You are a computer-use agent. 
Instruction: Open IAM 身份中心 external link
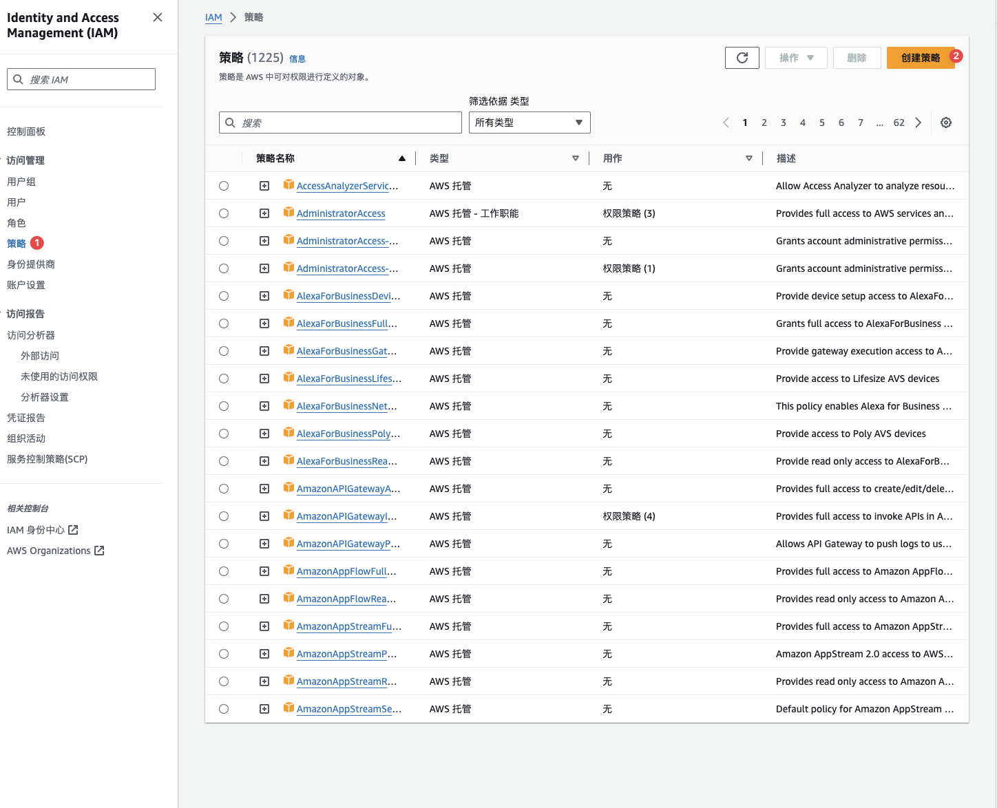click(x=43, y=530)
